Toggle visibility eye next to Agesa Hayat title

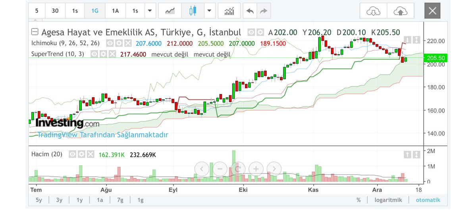(x=251, y=32)
